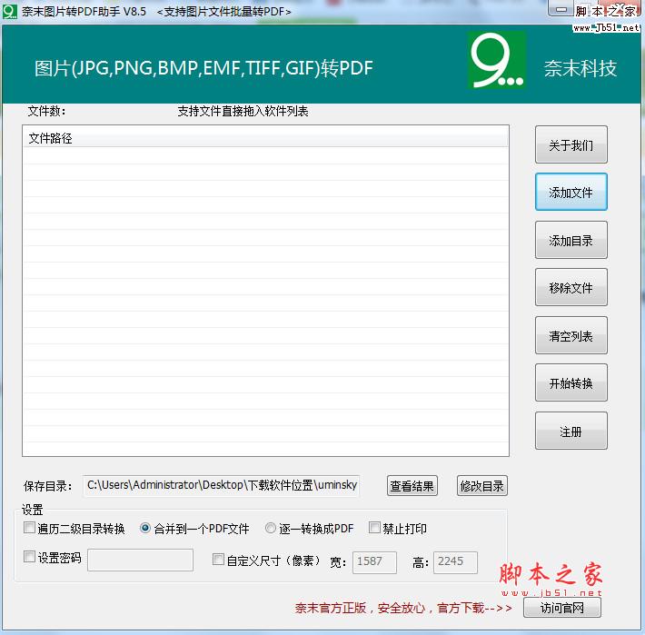645x635 pixels.
Task: Click the 访问官网 button
Action: [562, 608]
